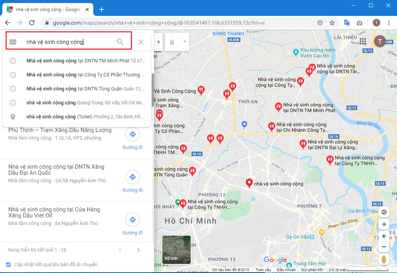Switch to satellite view thumbnail 'Vệ tinh'

pyautogui.click(x=176, y=250)
